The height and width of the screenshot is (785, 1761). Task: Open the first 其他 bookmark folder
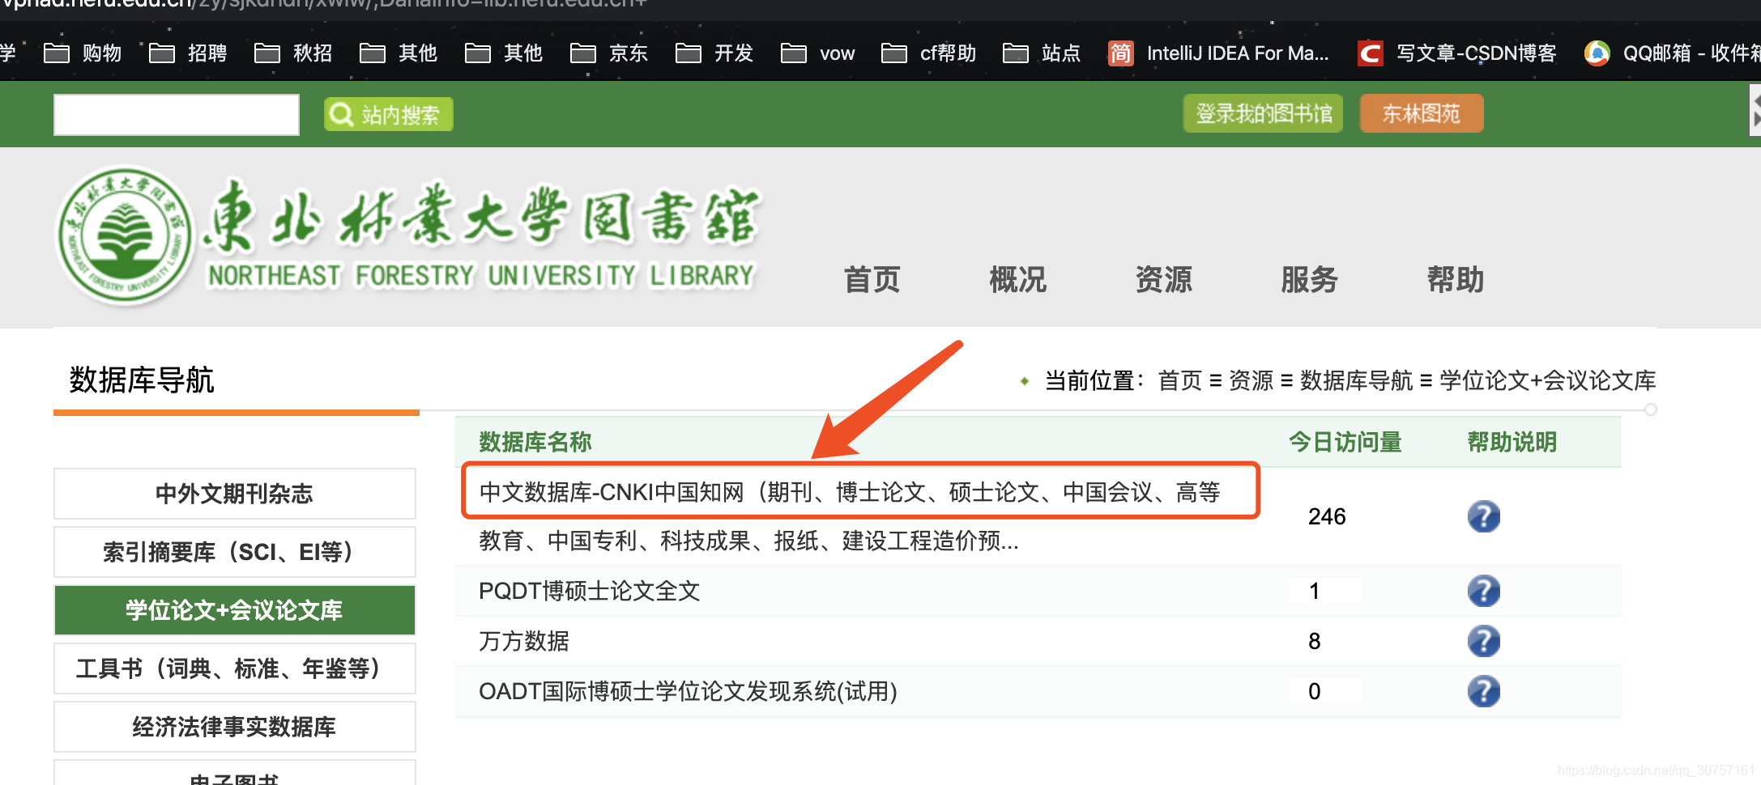click(x=399, y=53)
